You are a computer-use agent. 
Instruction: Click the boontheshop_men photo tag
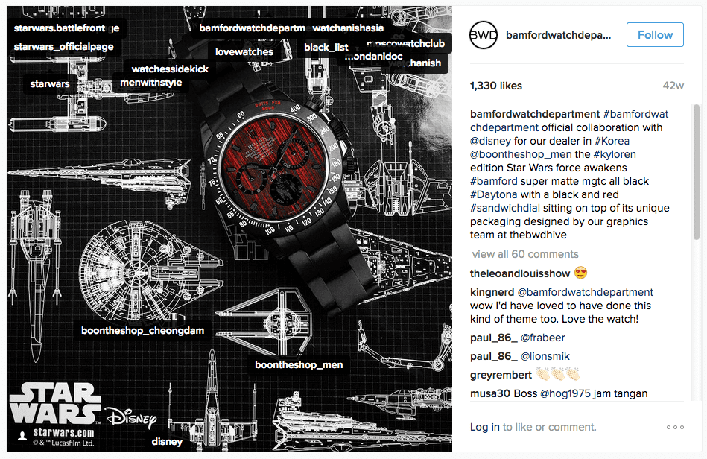tap(299, 365)
